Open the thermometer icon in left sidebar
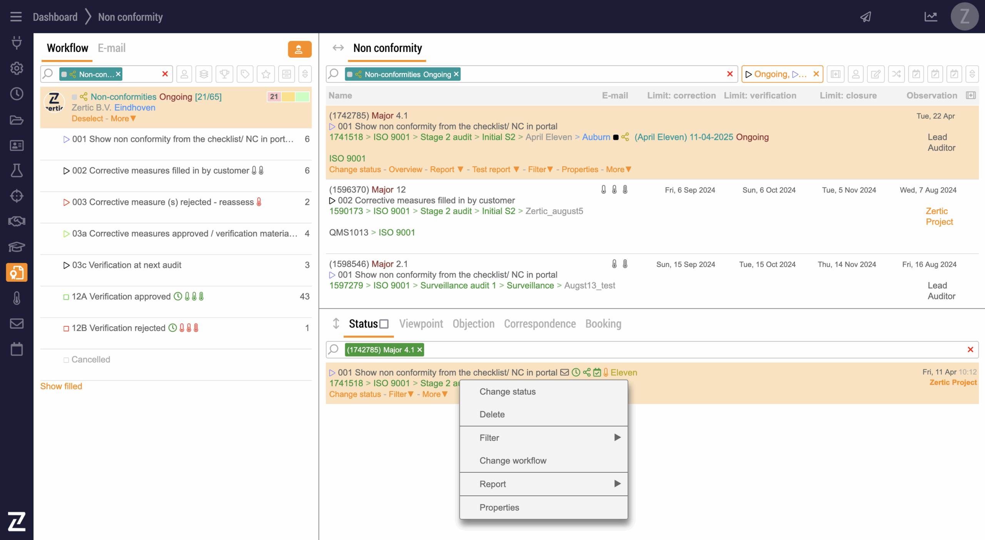The width and height of the screenshot is (985, 540). (x=17, y=298)
